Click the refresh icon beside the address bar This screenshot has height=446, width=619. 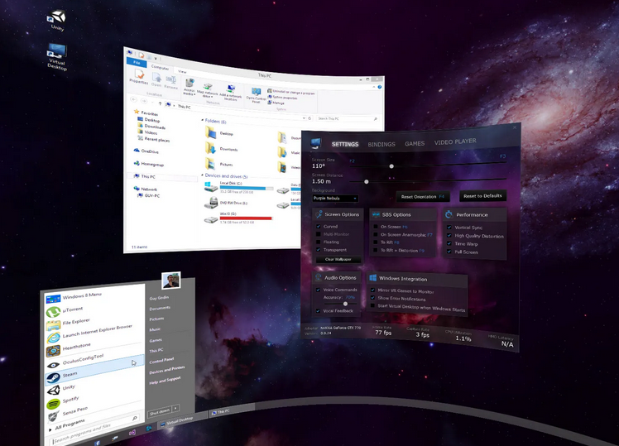[309, 117]
